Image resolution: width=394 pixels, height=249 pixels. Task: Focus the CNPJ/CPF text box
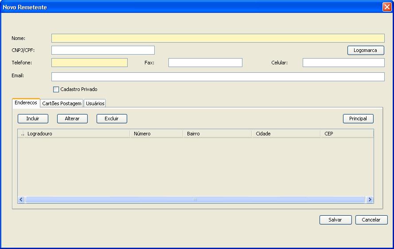[103, 50]
